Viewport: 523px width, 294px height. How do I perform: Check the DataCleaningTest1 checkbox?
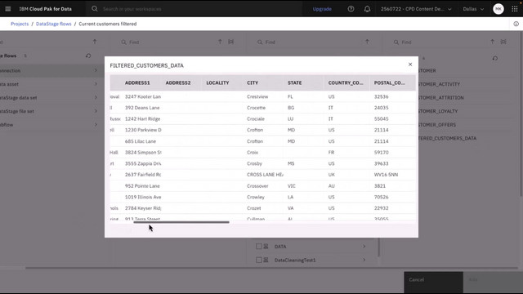point(259,260)
